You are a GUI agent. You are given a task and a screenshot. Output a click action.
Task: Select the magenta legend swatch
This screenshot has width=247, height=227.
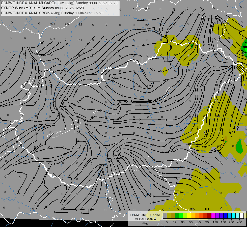coord(213,216)
